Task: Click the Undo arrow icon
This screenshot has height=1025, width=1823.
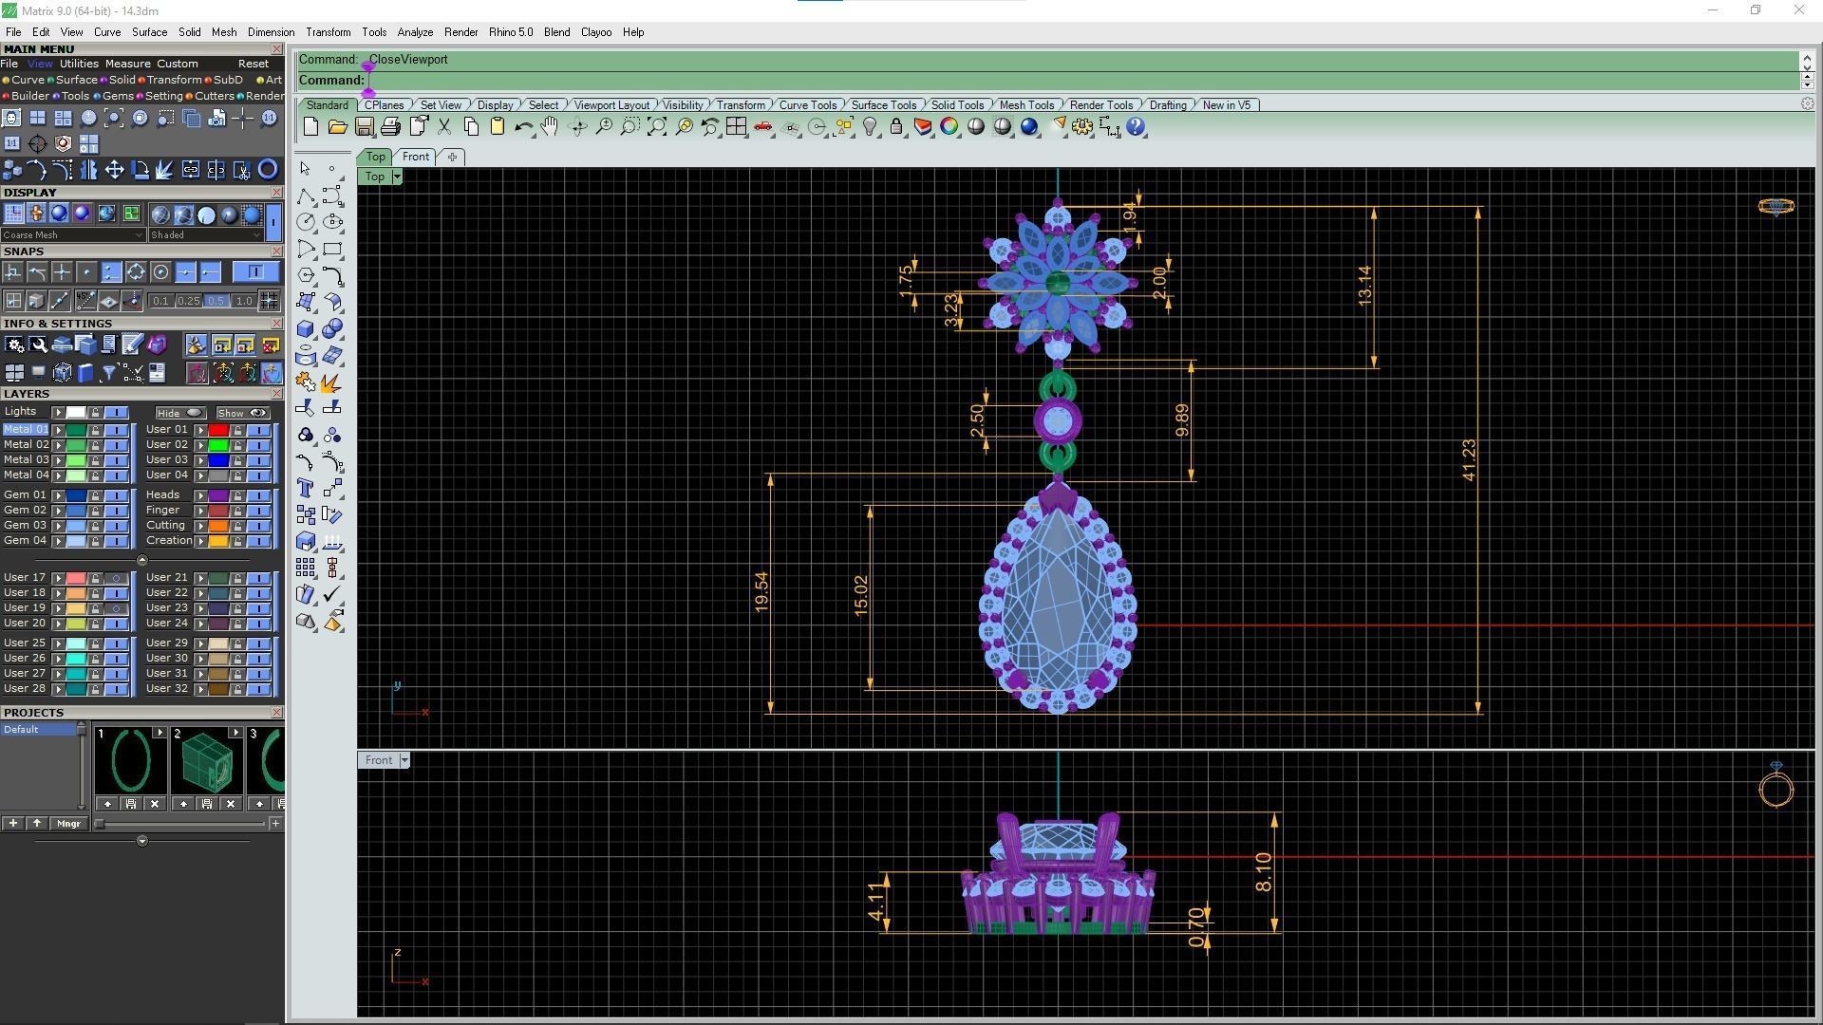Action: (523, 127)
